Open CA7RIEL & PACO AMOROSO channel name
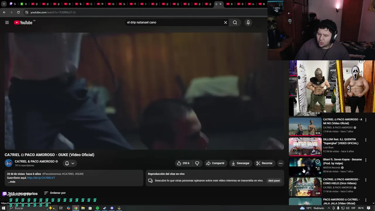 (x=35, y=161)
